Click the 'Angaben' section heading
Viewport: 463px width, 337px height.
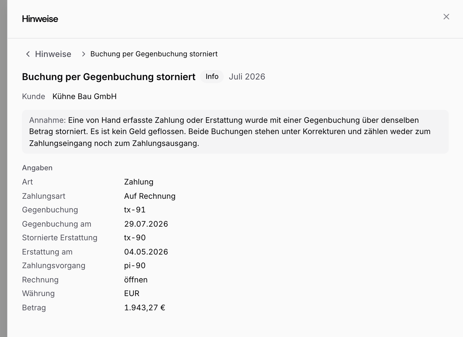[x=37, y=168]
